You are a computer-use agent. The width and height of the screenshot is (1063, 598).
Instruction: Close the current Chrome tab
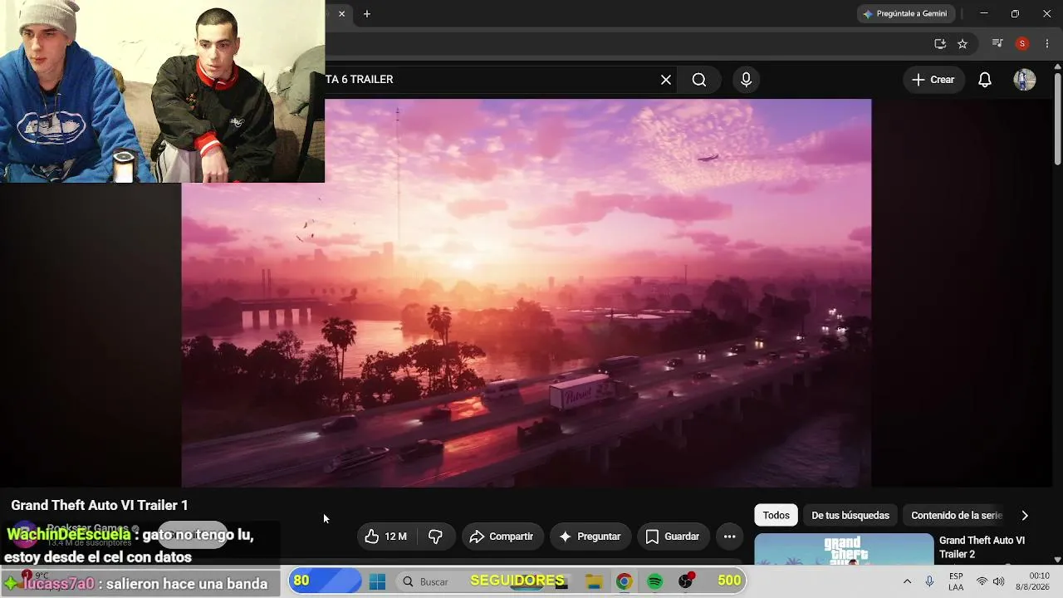[x=341, y=14]
